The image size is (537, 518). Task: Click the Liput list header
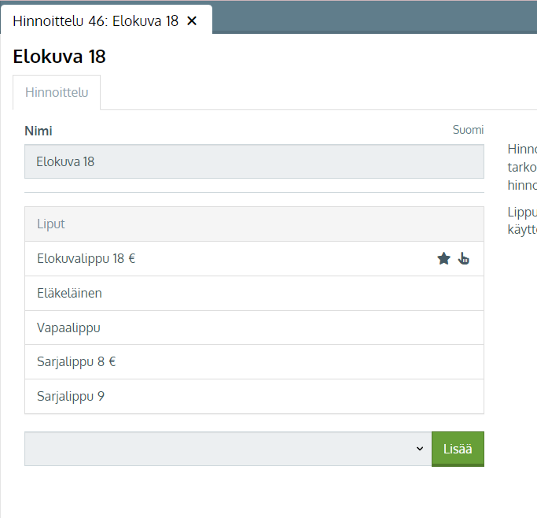[254, 224]
